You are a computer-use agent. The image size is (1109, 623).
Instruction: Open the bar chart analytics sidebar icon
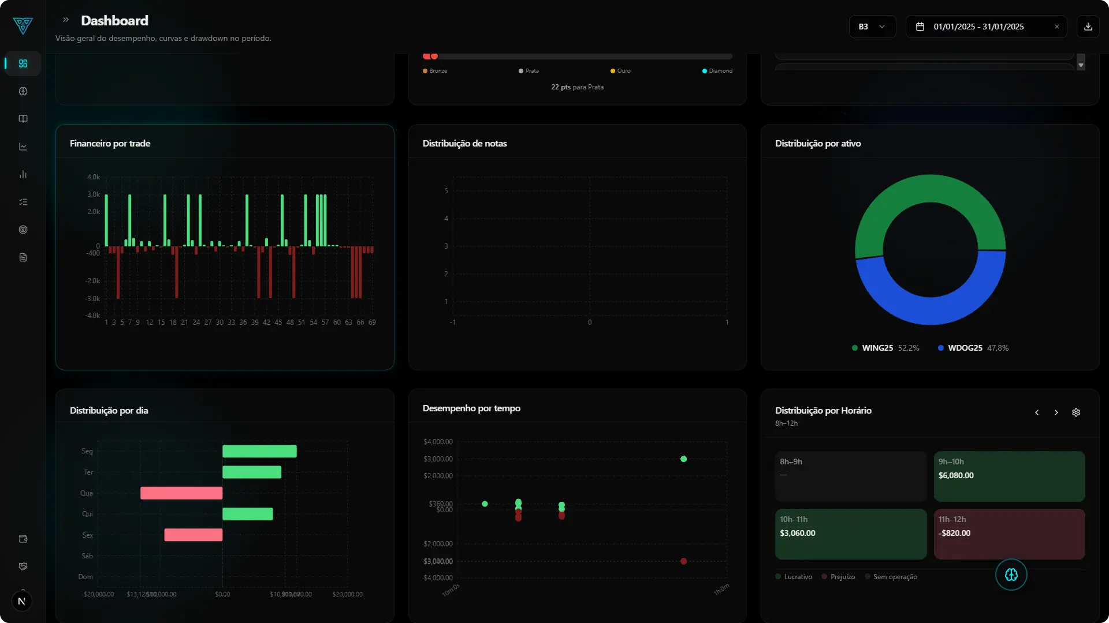click(23, 174)
